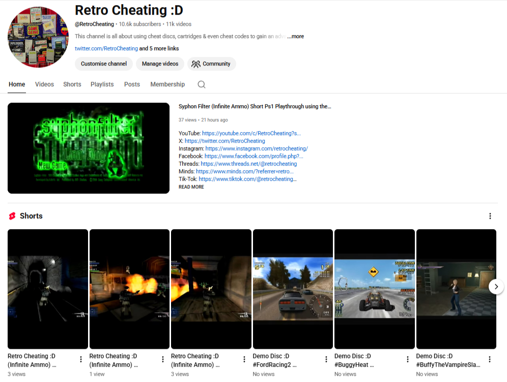Viewport: 507px width, 382px height.
Task: Open the BuffyTheVampireSlayer short thumbnail
Action: point(456,289)
